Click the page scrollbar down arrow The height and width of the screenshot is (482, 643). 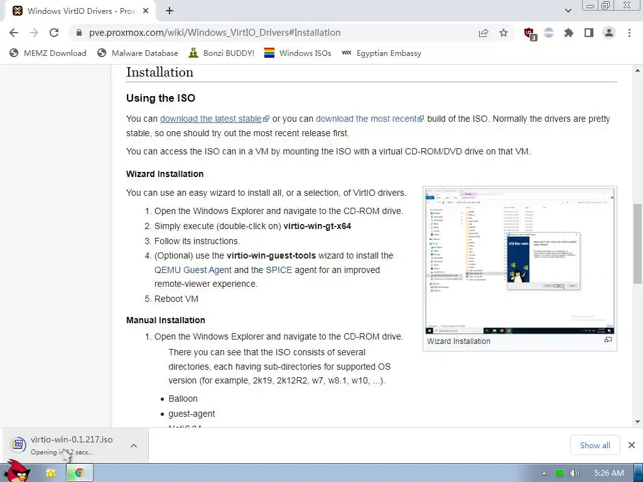pyautogui.click(x=638, y=422)
